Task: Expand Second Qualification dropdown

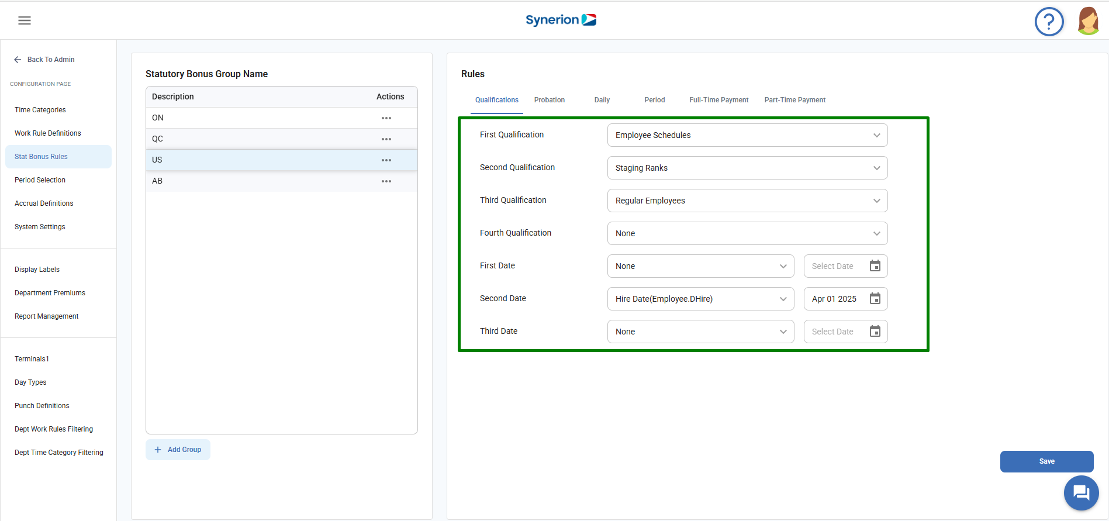Action: click(x=748, y=168)
